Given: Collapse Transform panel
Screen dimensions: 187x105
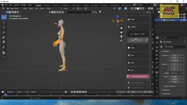Looking at the screenshot, I should (166, 51).
